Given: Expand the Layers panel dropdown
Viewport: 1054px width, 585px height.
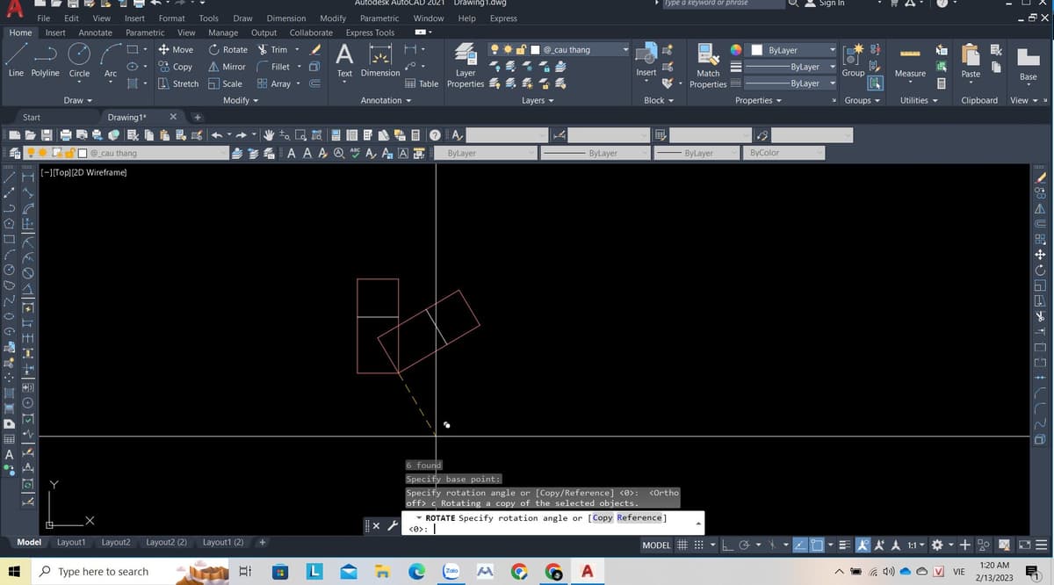Looking at the screenshot, I should click(538, 100).
